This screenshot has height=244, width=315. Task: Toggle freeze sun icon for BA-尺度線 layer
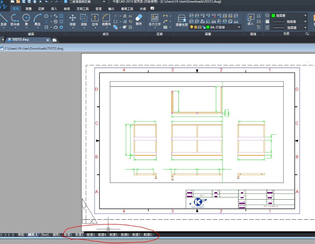tap(196, 27)
